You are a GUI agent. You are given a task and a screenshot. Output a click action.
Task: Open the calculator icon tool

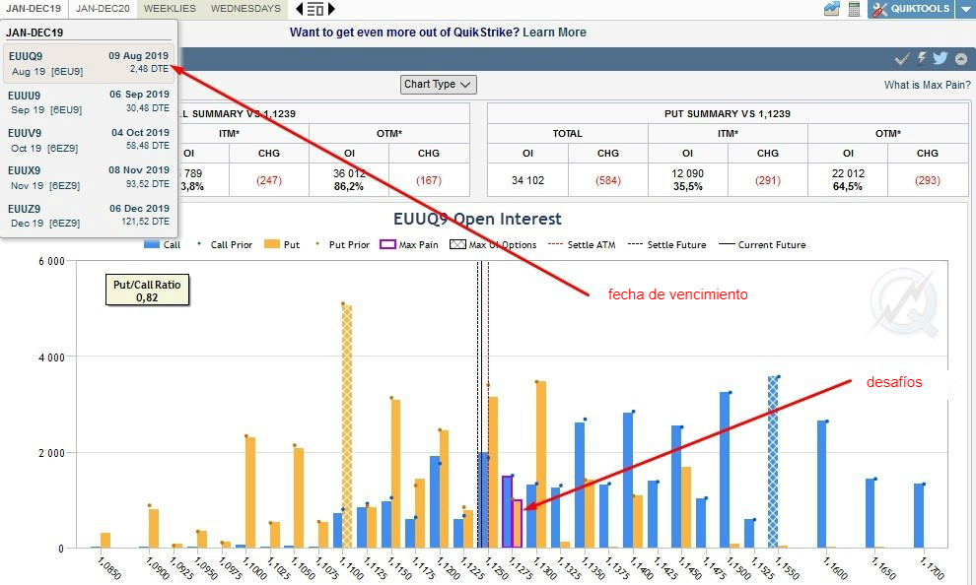pyautogui.click(x=854, y=9)
